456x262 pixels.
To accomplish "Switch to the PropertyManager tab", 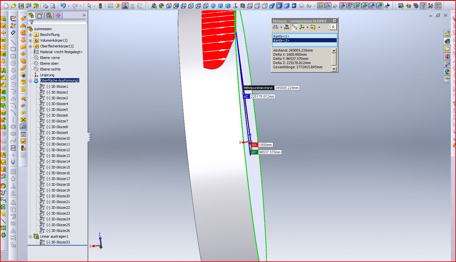I will click(40, 15).
